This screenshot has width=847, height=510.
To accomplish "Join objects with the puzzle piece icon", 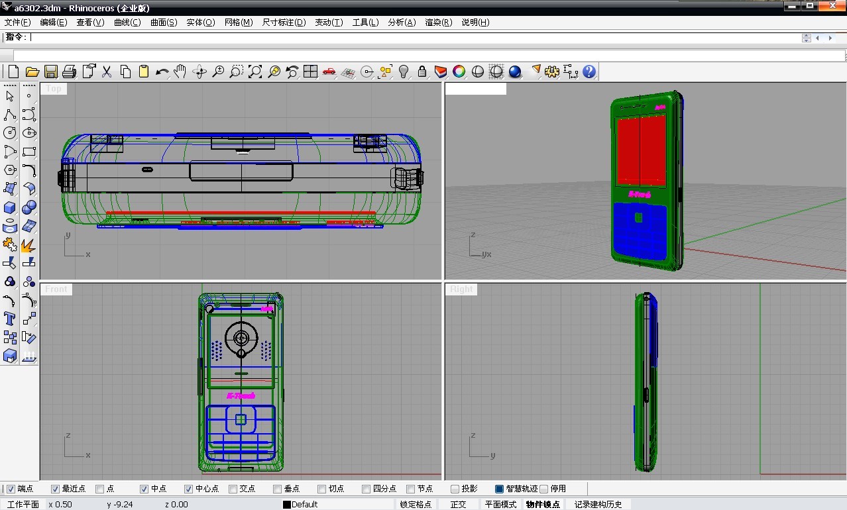I will point(10,245).
